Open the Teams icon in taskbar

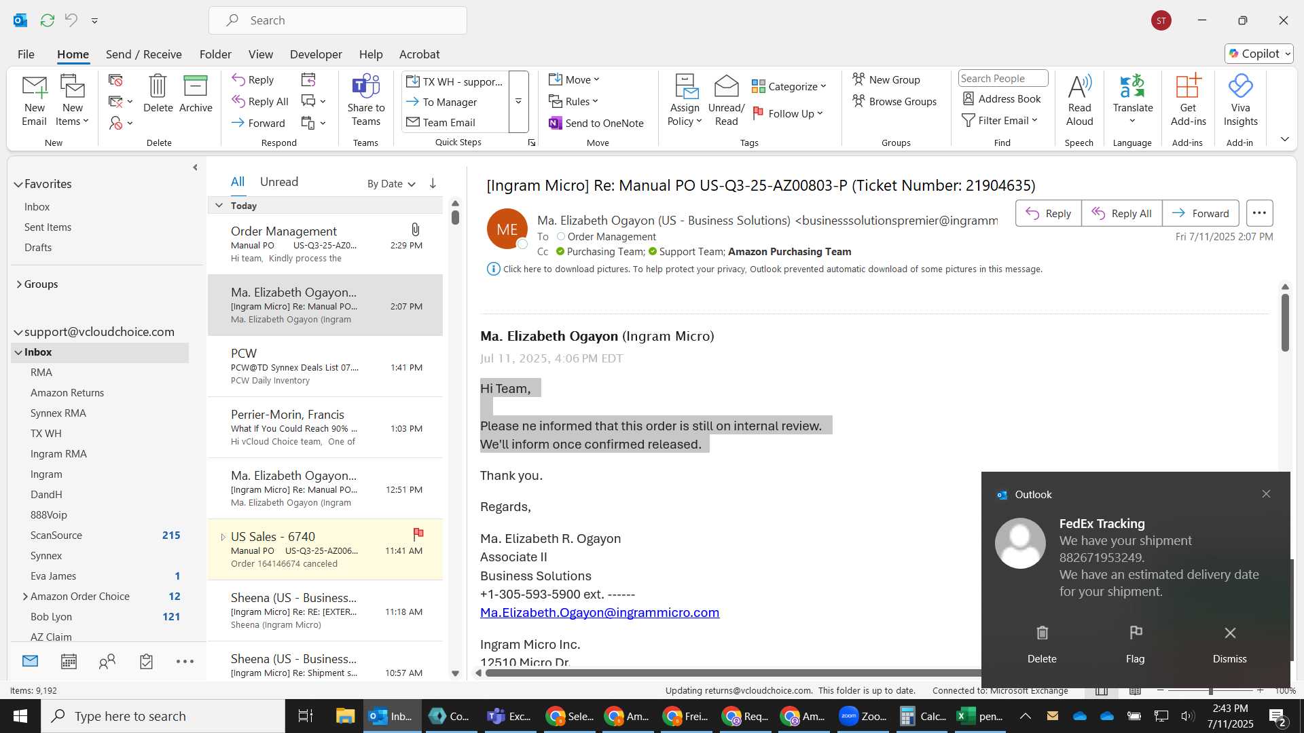click(x=509, y=716)
